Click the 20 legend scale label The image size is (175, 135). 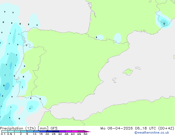click(x=47, y=134)
